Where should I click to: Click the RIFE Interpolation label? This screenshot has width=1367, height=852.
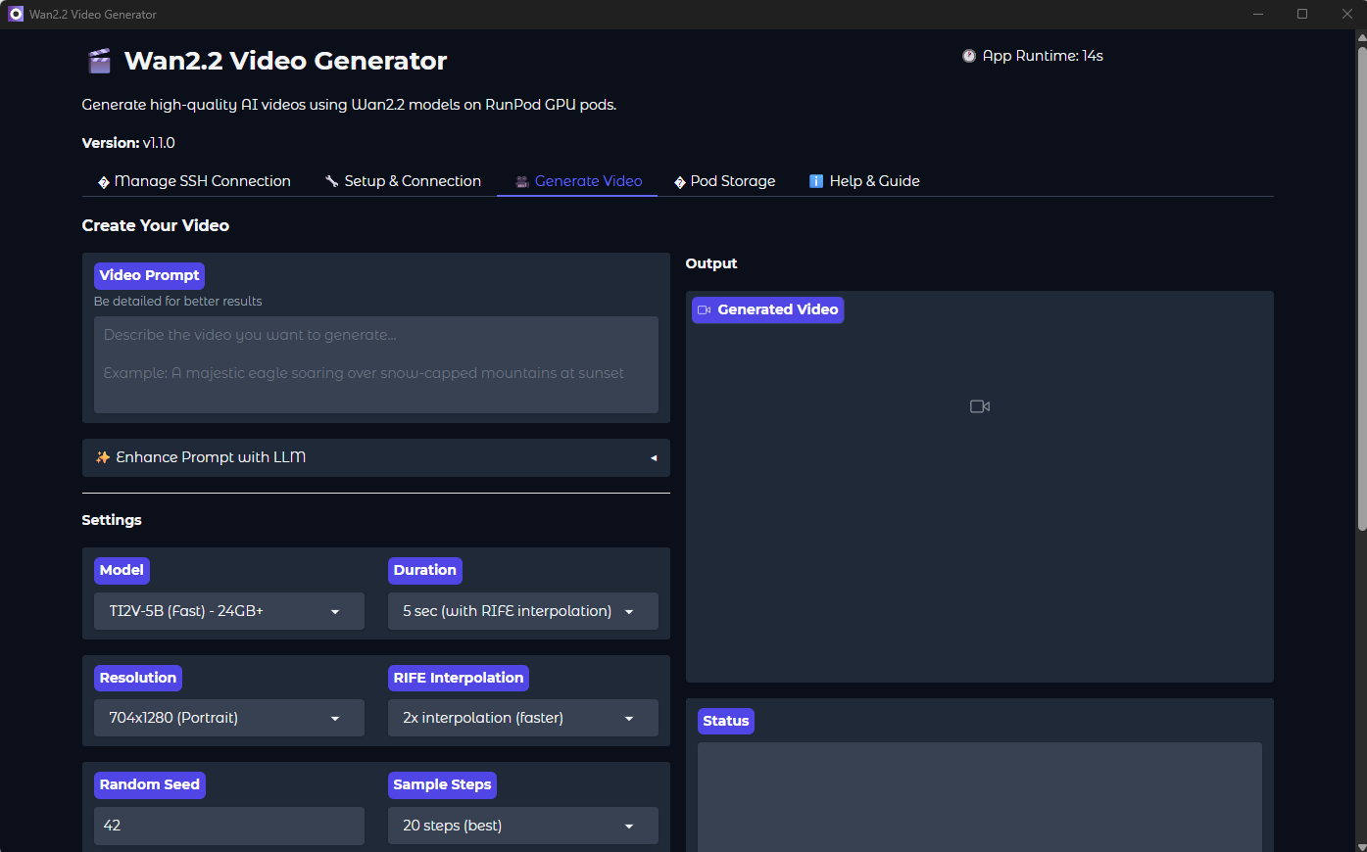click(459, 678)
